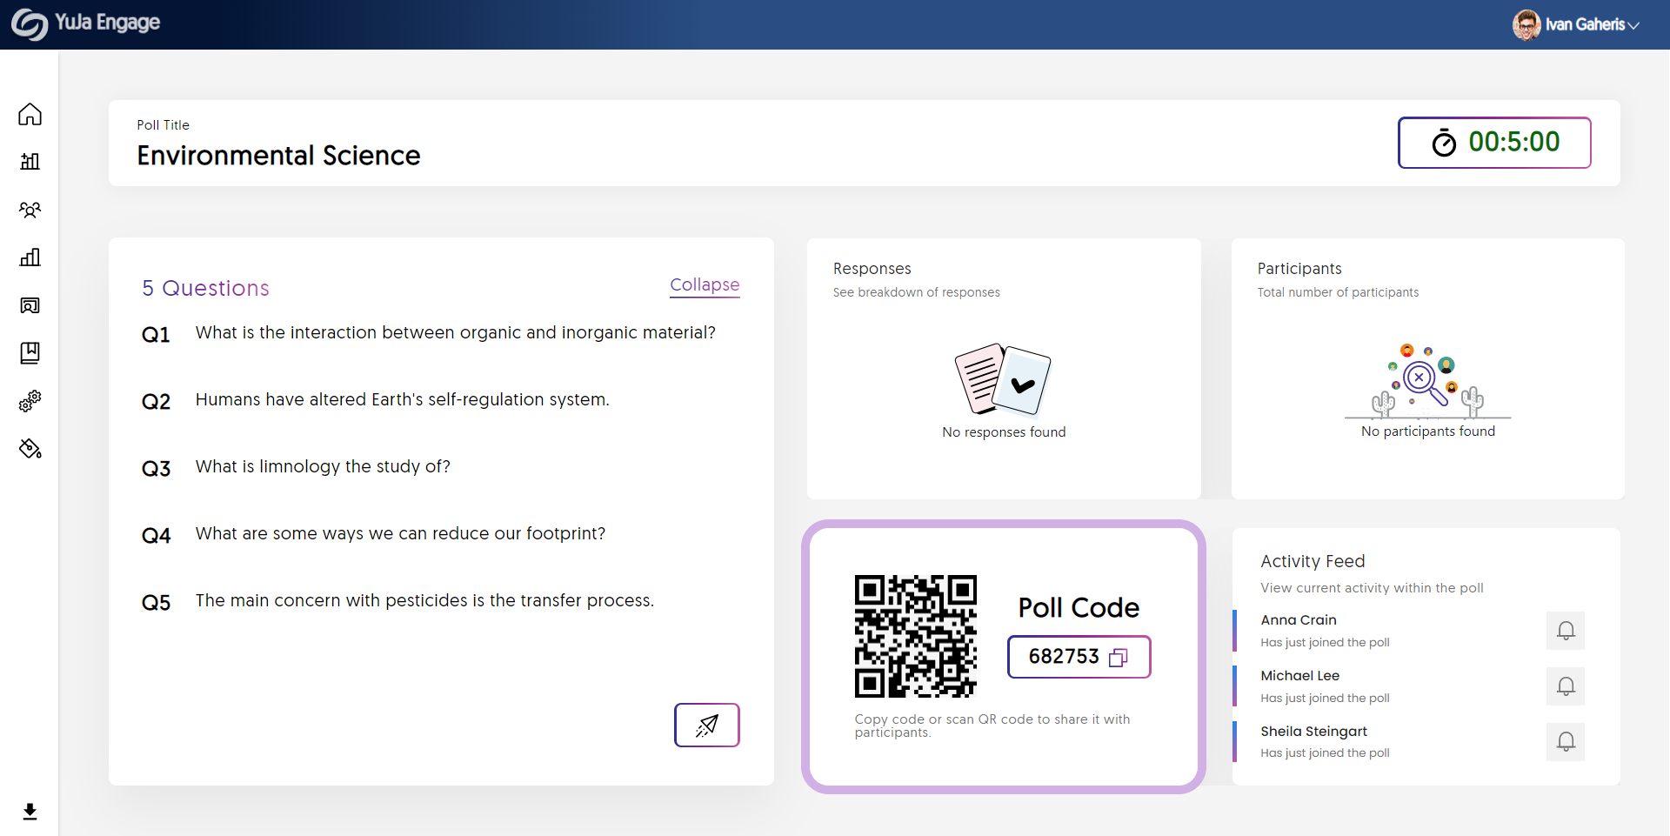Click the Environmental Science poll title
This screenshot has width=1670, height=836.
278,156
